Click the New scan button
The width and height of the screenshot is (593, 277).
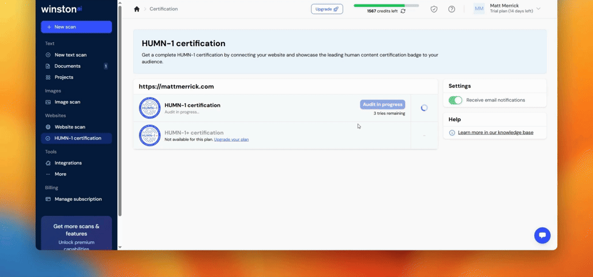[x=76, y=27]
